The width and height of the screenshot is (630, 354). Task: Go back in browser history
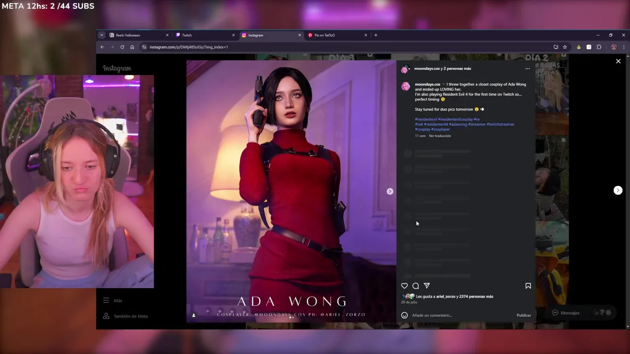point(102,47)
